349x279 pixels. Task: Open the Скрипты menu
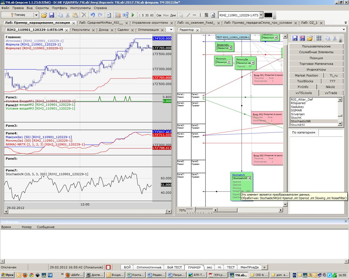pyautogui.click(x=42, y=8)
